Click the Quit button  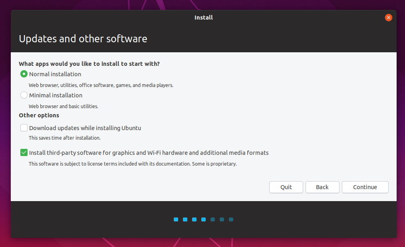click(286, 187)
